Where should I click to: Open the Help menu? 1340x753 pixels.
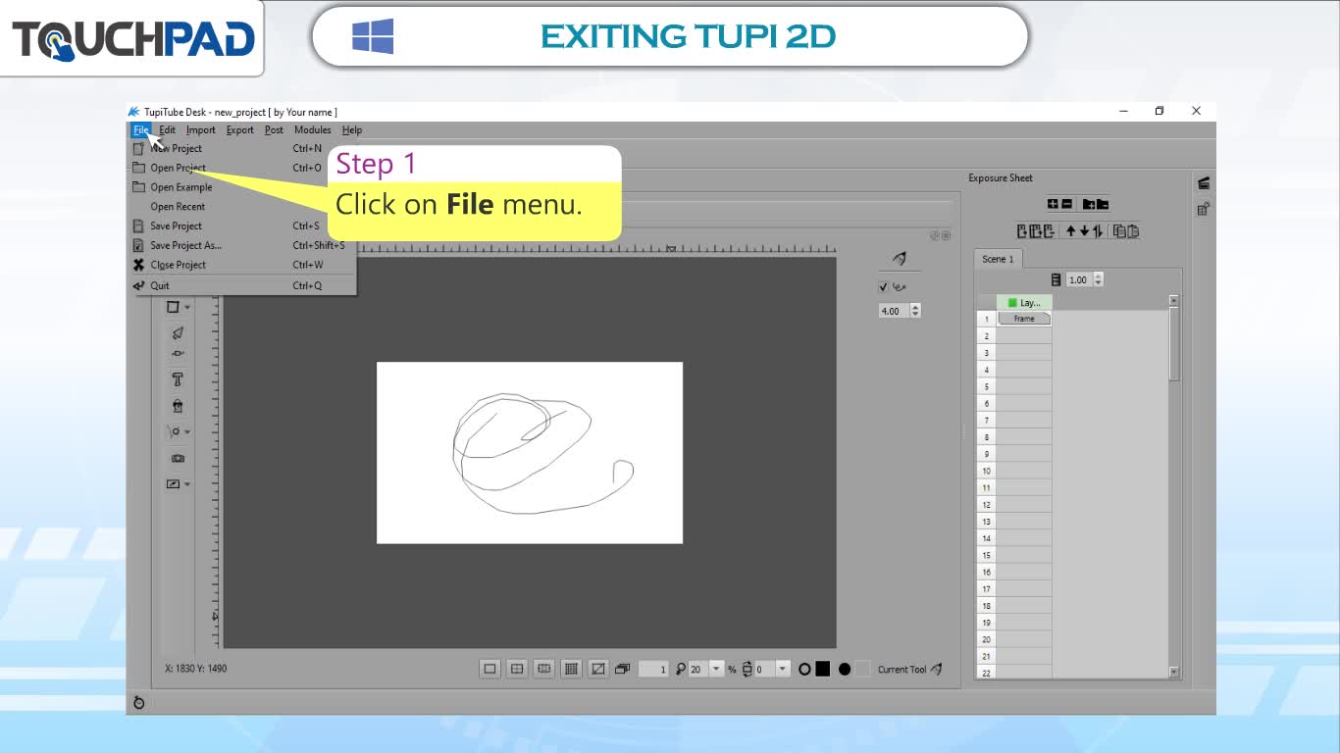[352, 129]
